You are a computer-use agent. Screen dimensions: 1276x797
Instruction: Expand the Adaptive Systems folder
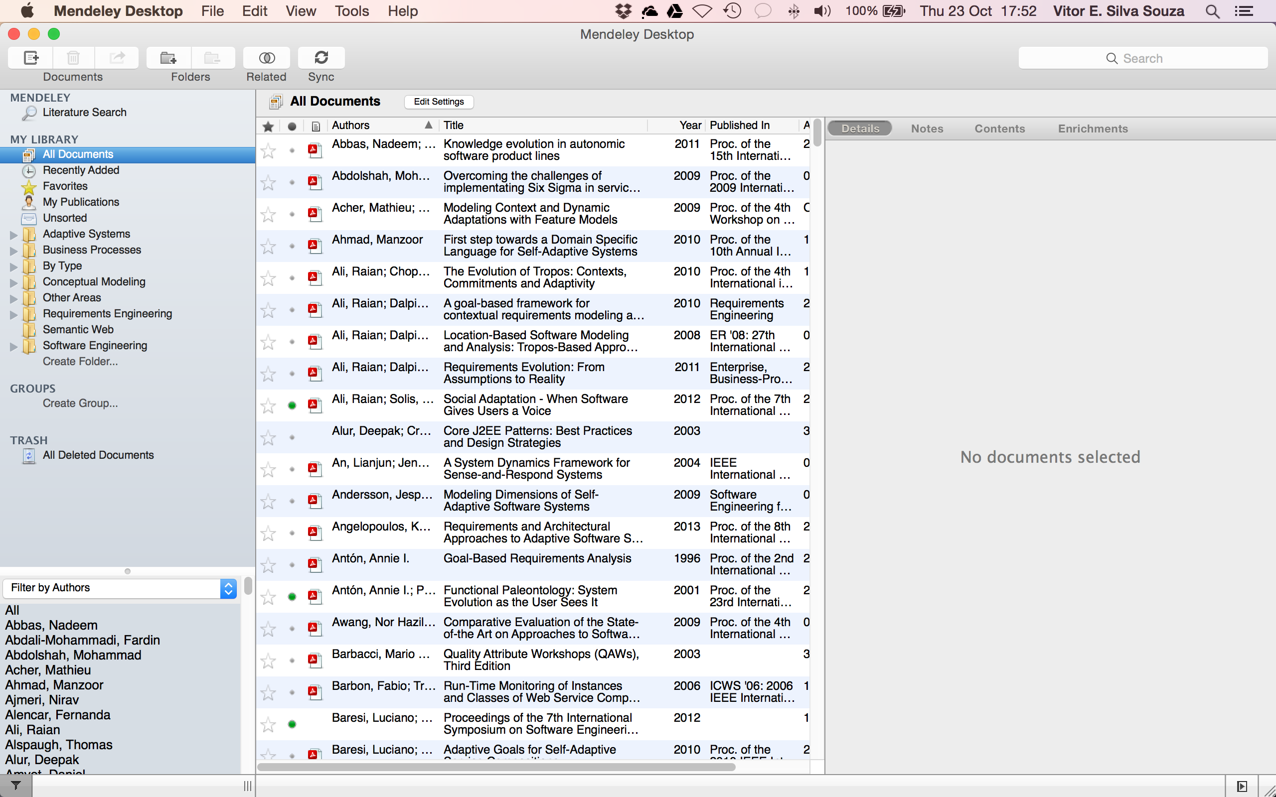point(14,235)
